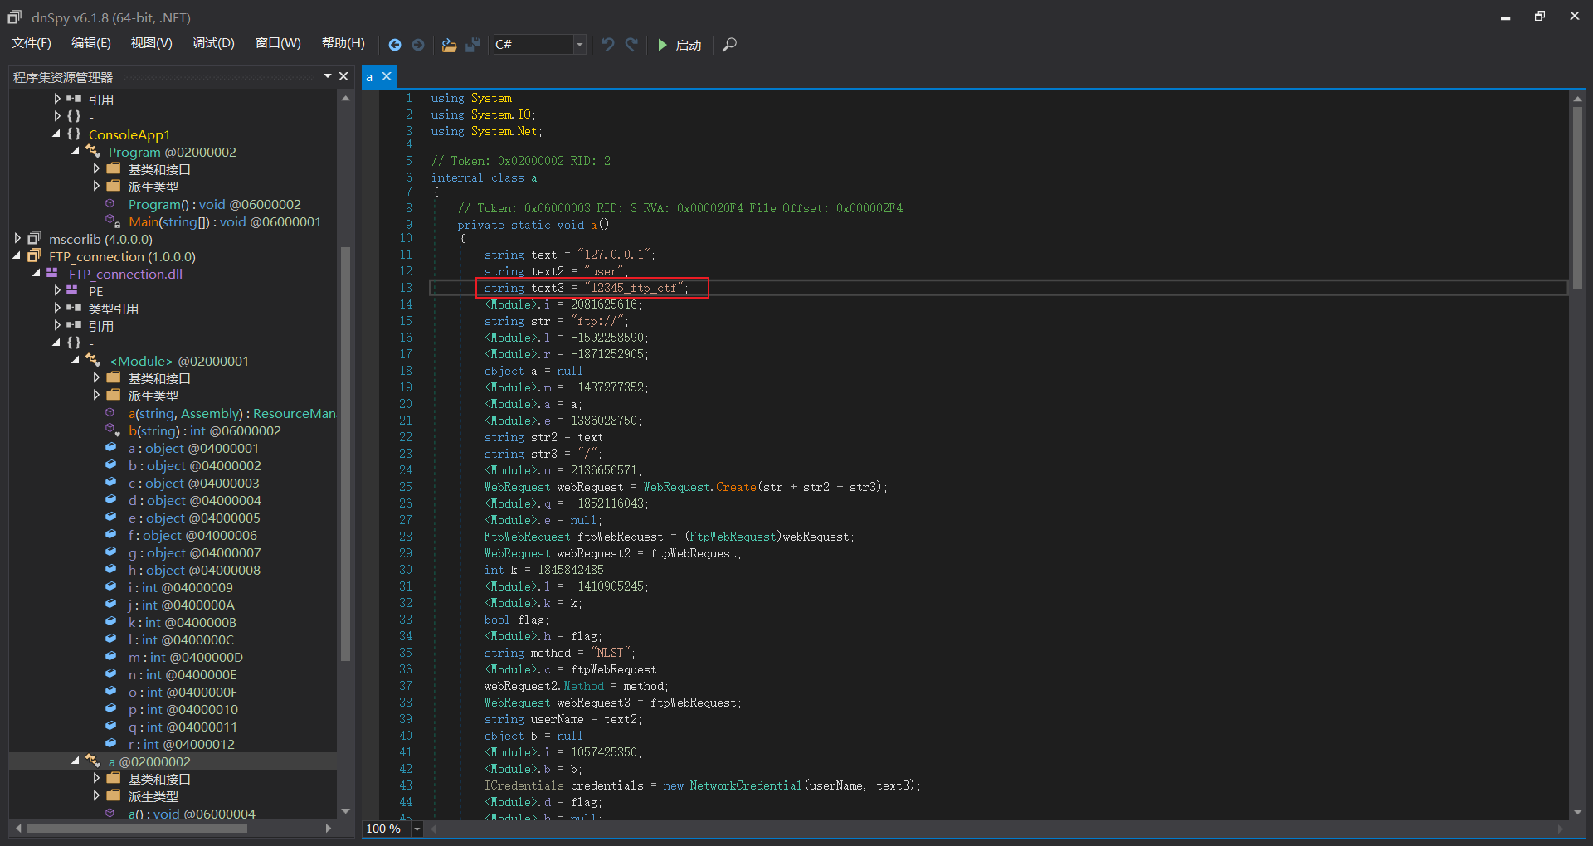Click NetworkCredential type link on line 43
Image resolution: width=1593 pixels, height=846 pixels.
pos(745,785)
